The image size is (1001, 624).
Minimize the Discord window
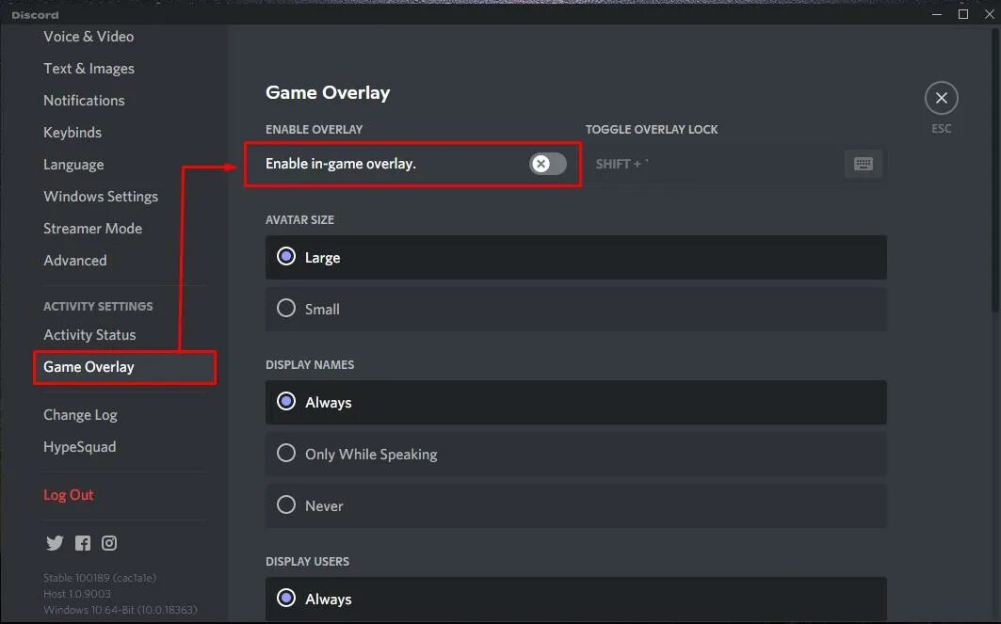[x=937, y=13]
